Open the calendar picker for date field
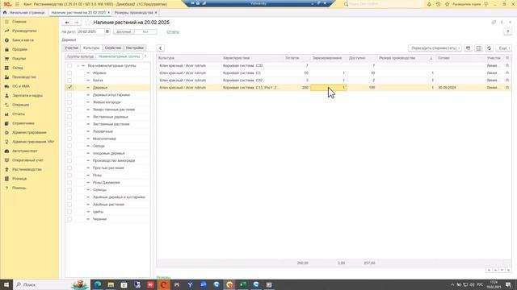 (x=107, y=31)
